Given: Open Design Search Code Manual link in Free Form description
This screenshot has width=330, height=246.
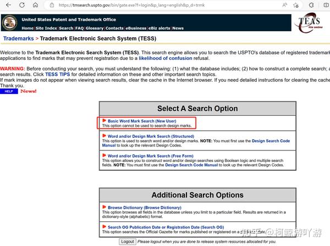Looking at the screenshot, I should 191,165.
